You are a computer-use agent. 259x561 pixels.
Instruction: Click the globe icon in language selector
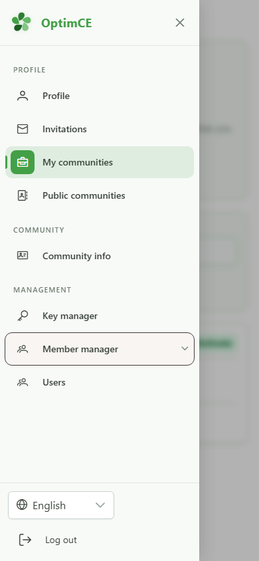pos(22,505)
